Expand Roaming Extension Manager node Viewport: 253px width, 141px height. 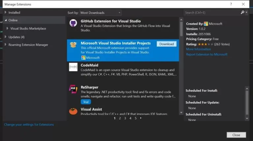6,44
